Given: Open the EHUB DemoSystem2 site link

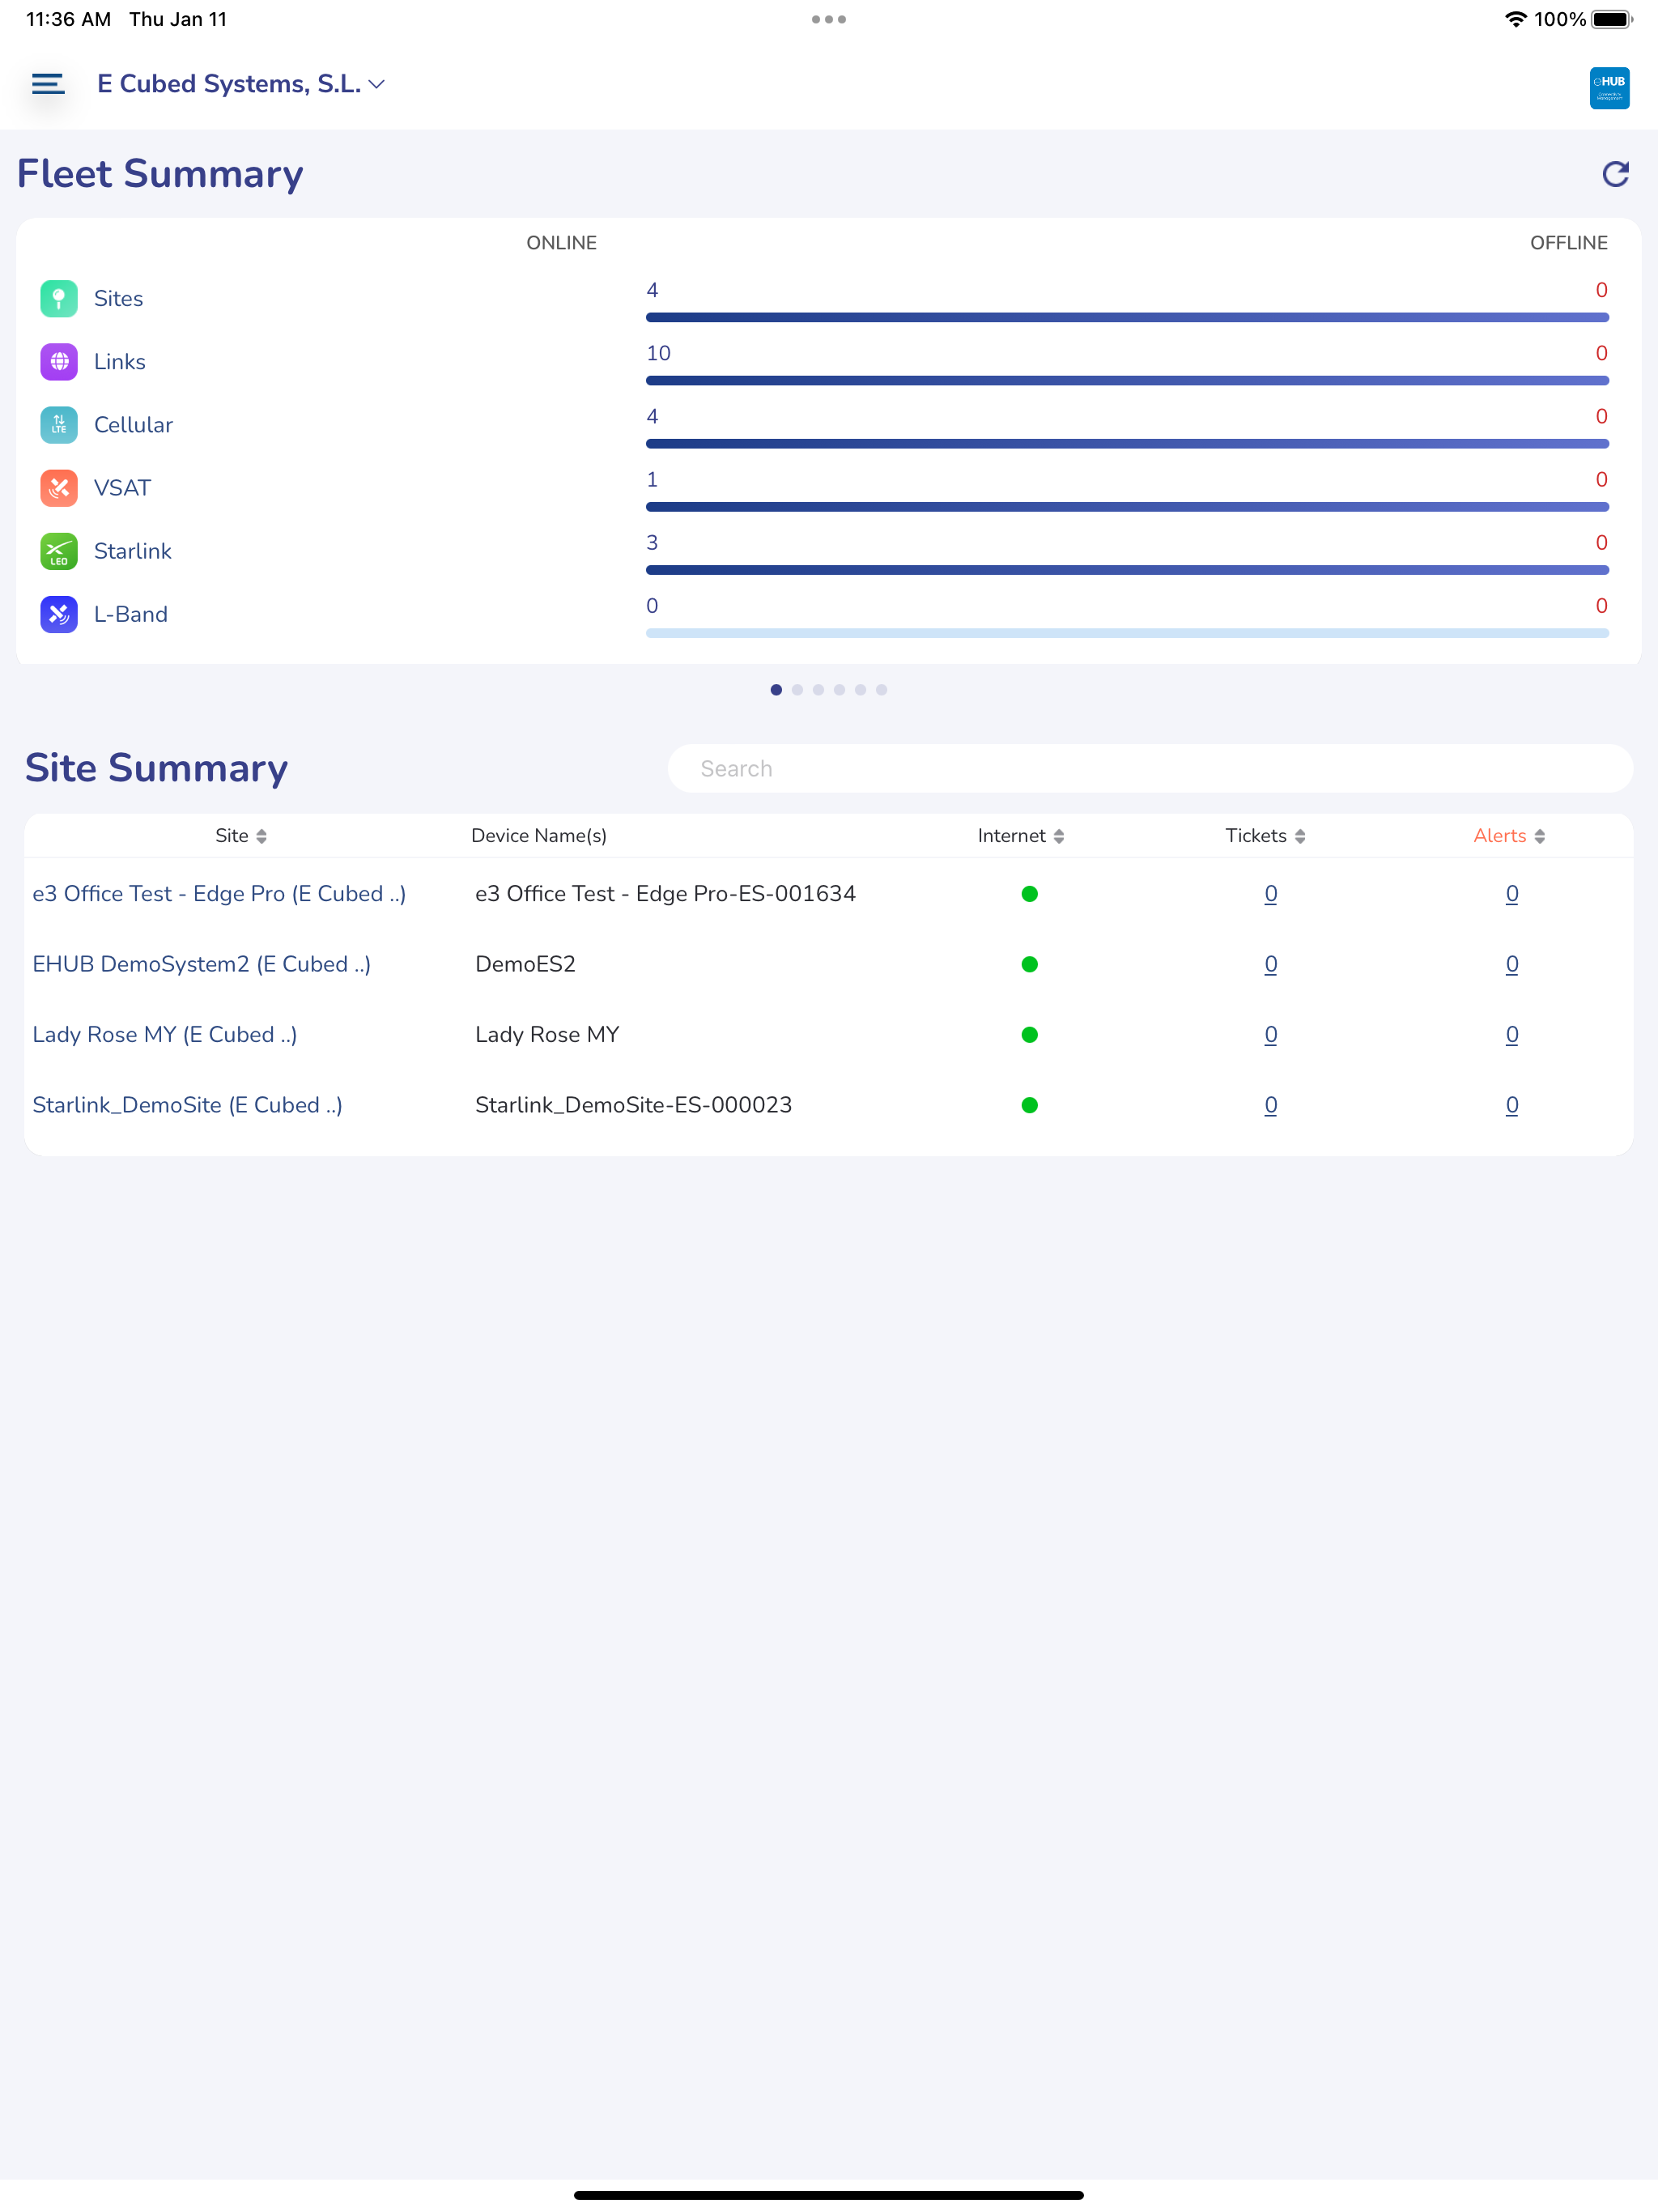Looking at the screenshot, I should coord(201,964).
